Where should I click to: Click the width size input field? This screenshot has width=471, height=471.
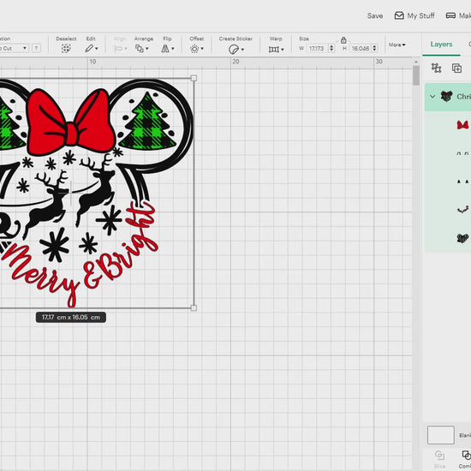(317, 48)
